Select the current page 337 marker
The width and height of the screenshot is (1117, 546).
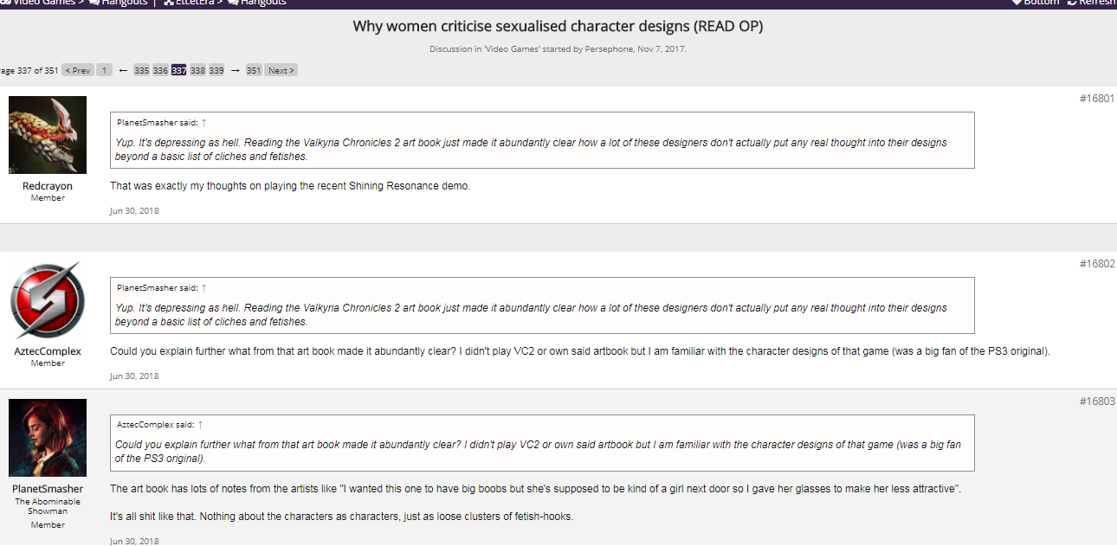pos(178,71)
